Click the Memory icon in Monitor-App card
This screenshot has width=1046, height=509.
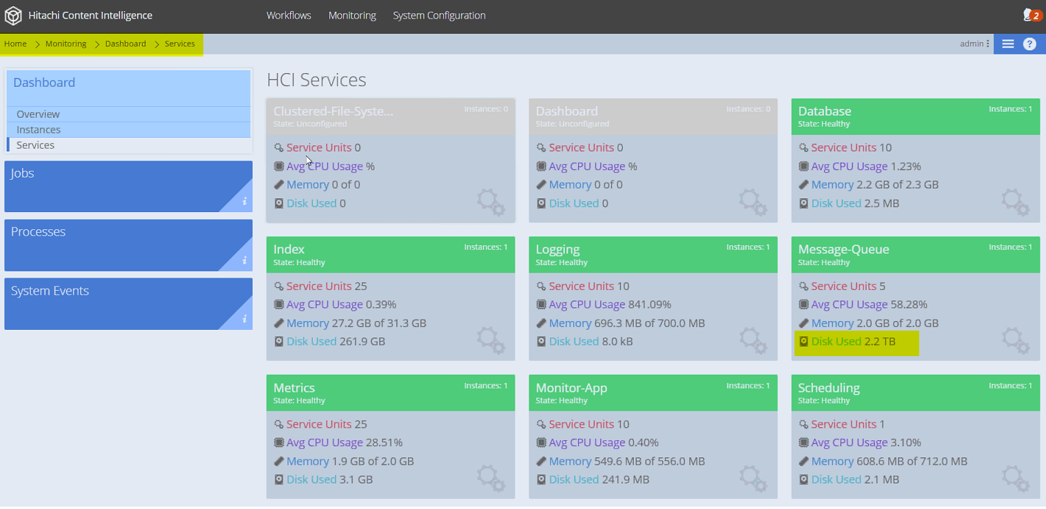click(542, 461)
